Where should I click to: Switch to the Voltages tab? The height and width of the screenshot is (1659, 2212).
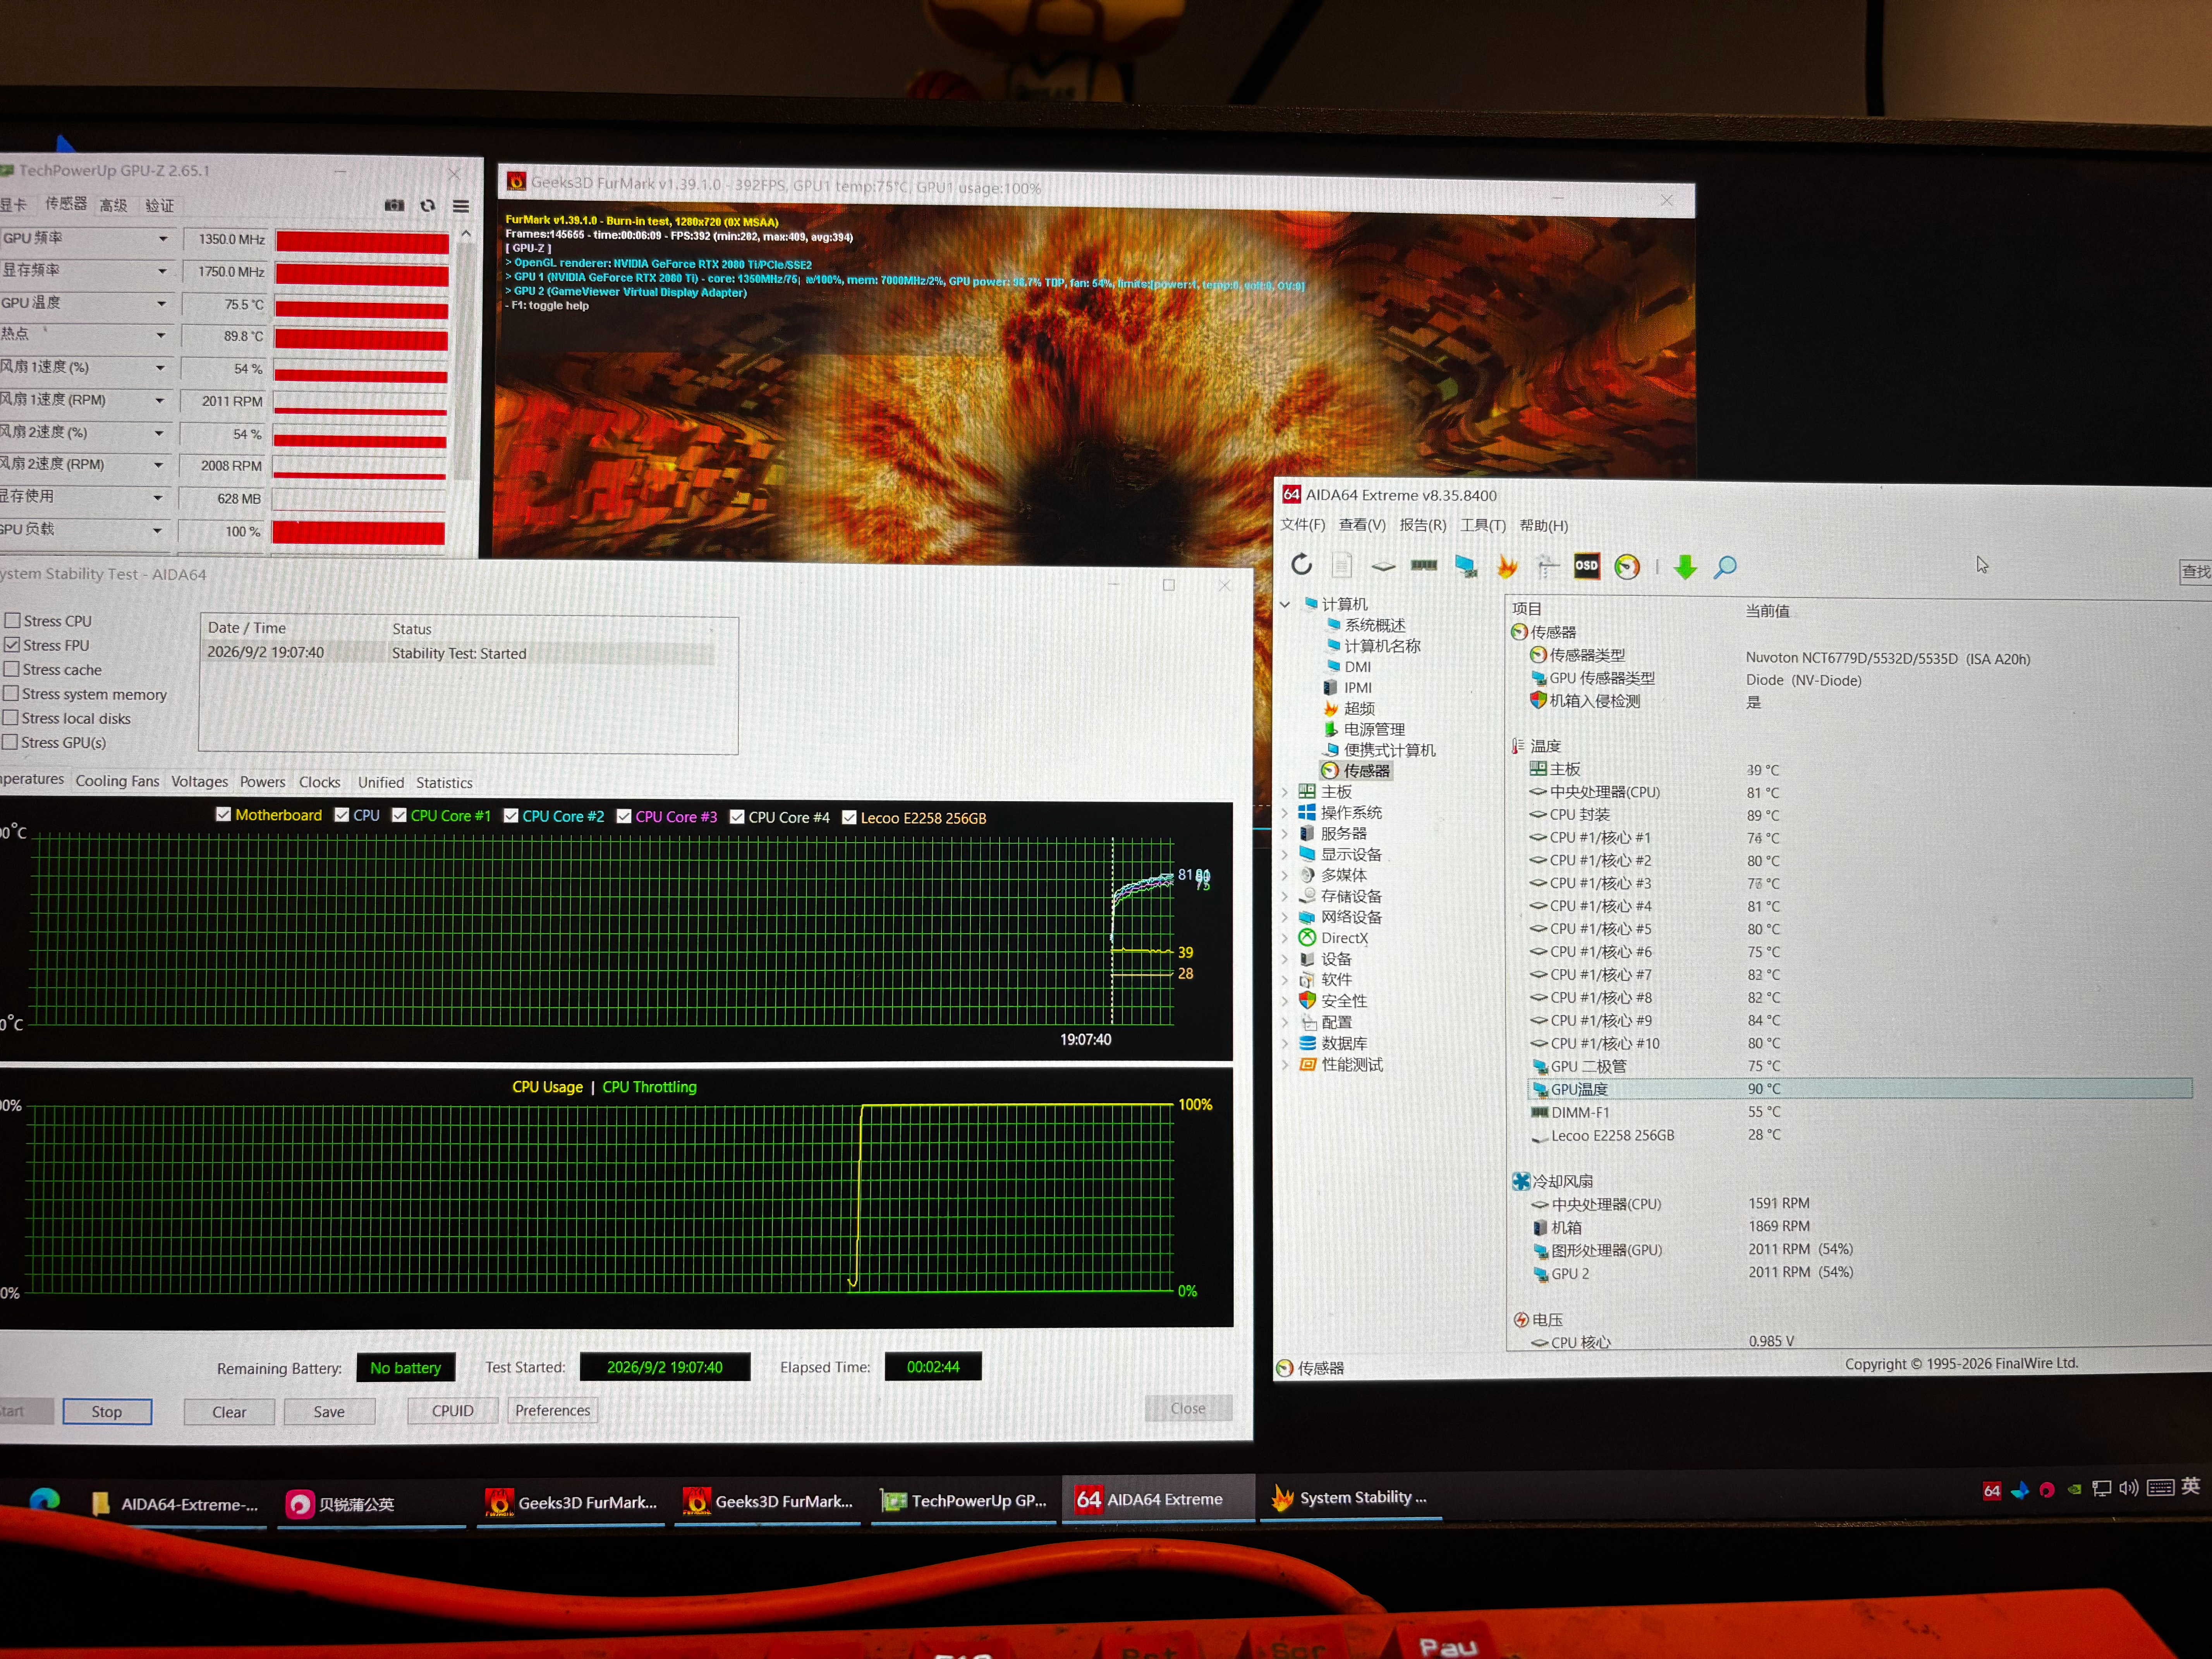(200, 782)
